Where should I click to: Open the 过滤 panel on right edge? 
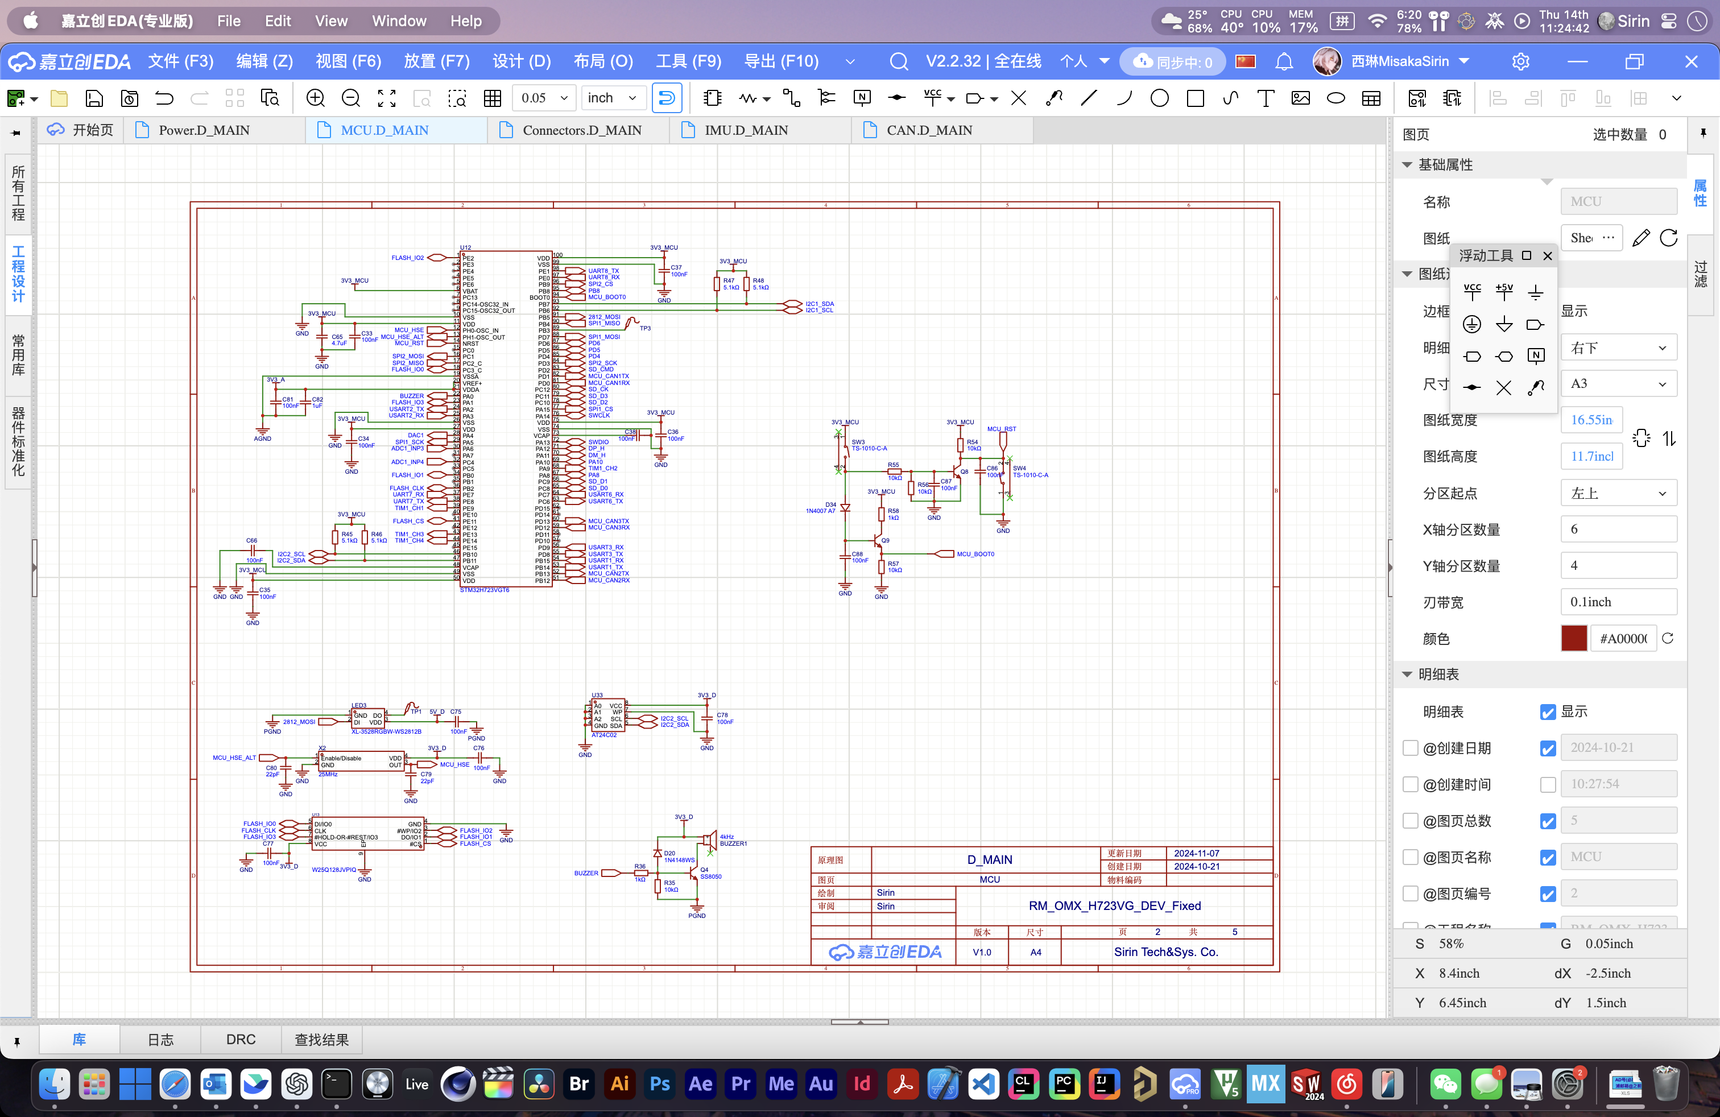pos(1701,275)
